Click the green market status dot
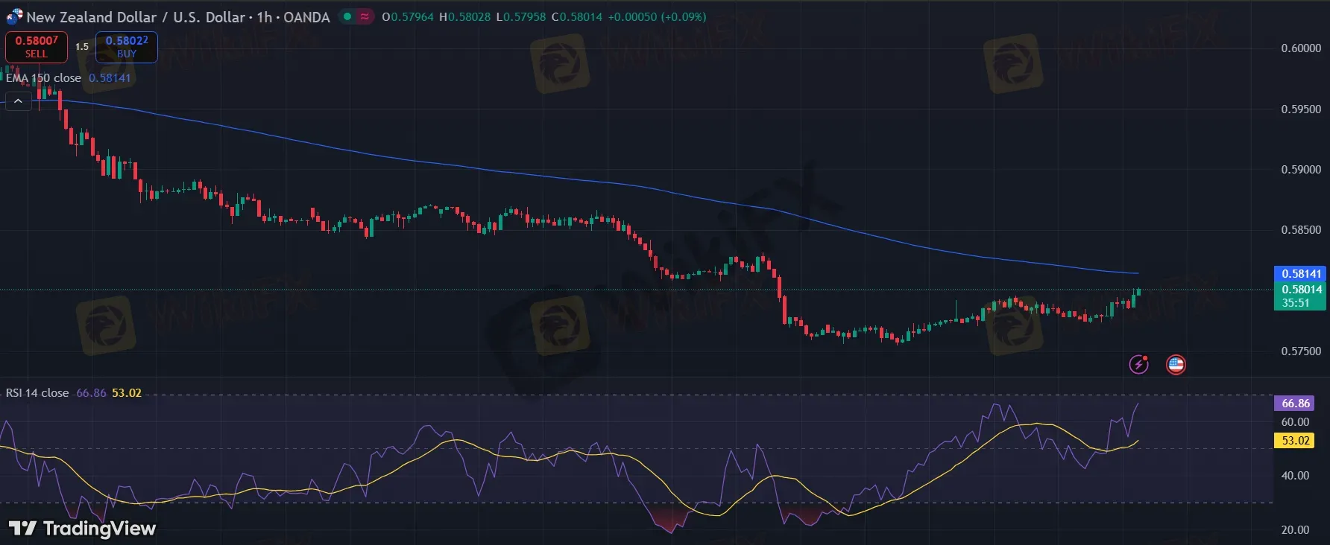 pos(347,16)
